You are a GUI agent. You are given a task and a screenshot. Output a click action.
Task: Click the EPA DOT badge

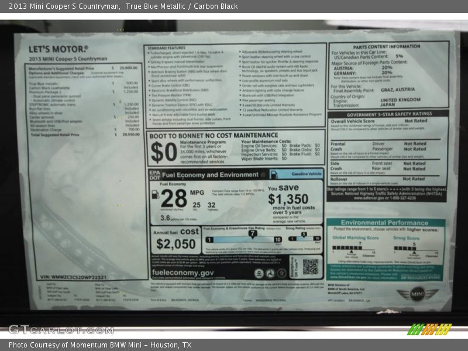[x=154, y=174]
